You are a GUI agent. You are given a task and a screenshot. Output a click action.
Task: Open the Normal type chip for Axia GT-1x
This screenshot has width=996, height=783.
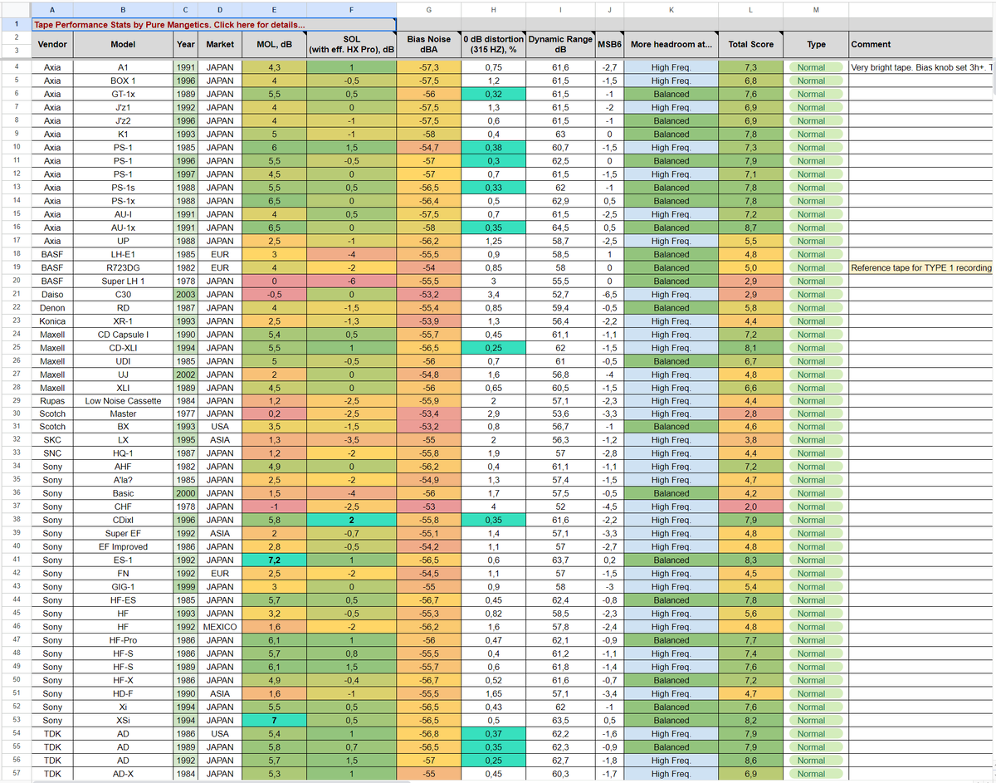pyautogui.click(x=815, y=94)
